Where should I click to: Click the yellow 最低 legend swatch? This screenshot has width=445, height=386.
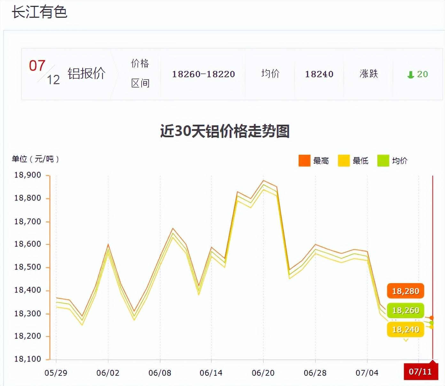[x=344, y=160]
